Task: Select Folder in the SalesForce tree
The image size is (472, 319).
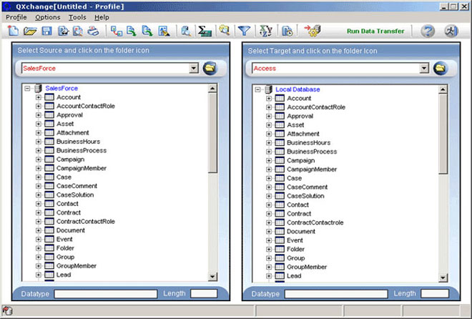Action: click(65, 248)
